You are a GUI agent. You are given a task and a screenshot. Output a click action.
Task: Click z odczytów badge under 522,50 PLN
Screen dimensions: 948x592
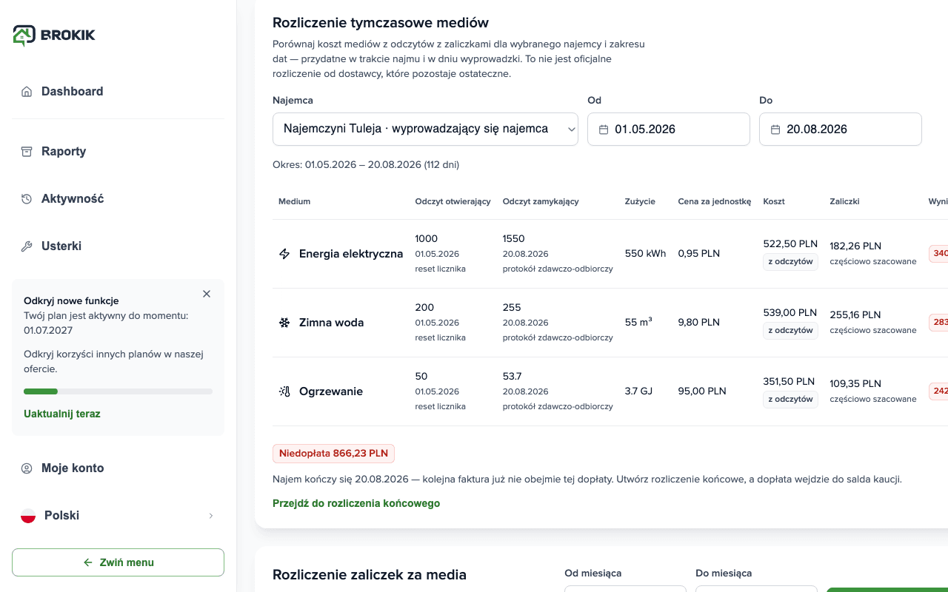pyautogui.click(x=790, y=261)
